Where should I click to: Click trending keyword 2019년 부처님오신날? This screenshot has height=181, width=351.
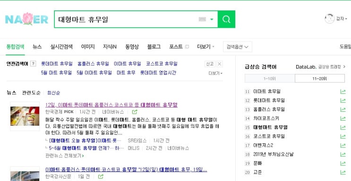click(x=274, y=154)
